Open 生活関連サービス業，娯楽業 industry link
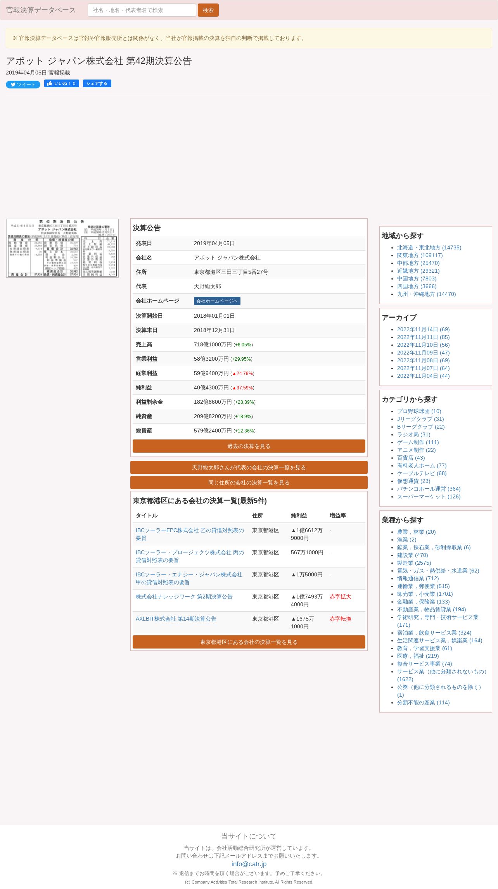The image size is (498, 889). [439, 640]
